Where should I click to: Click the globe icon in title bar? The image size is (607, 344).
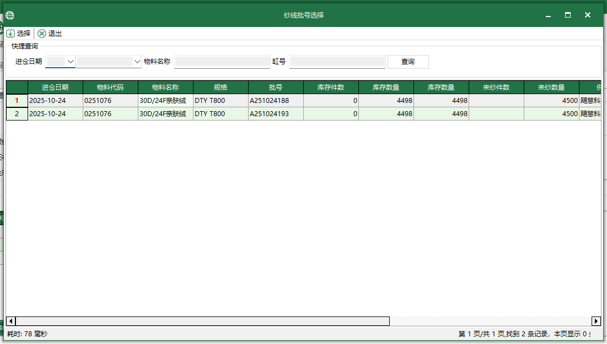tap(9, 15)
